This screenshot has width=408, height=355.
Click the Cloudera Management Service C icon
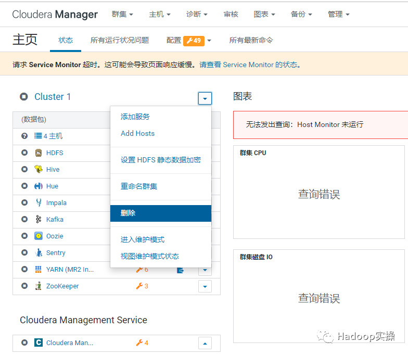coord(39,343)
